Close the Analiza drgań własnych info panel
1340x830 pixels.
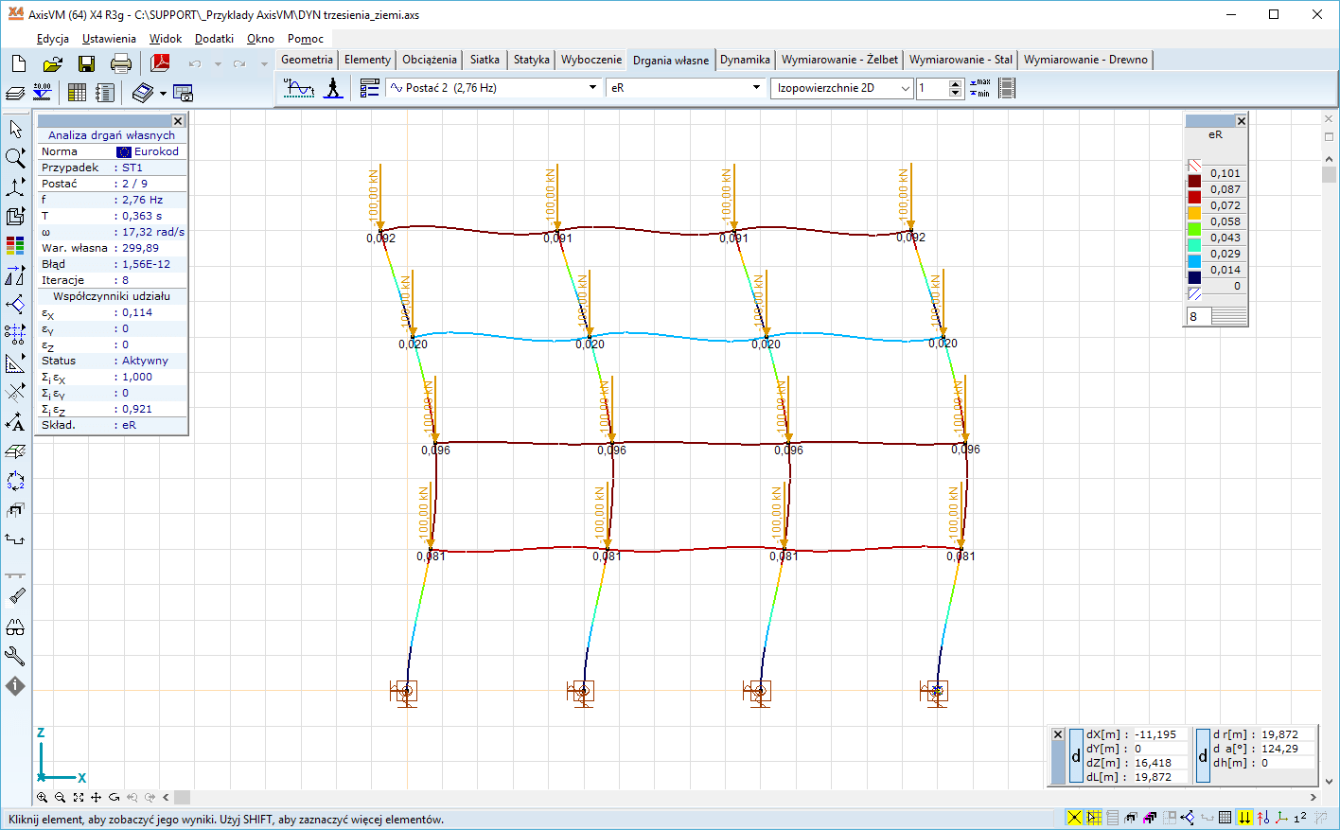[178, 121]
